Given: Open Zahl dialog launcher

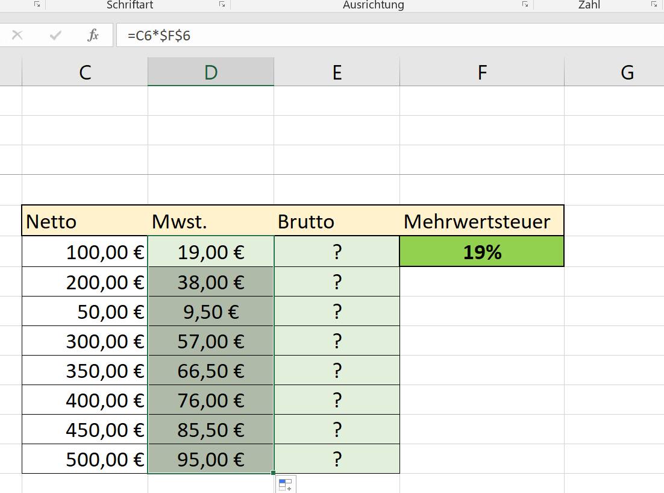Looking at the screenshot, I should point(654,4).
